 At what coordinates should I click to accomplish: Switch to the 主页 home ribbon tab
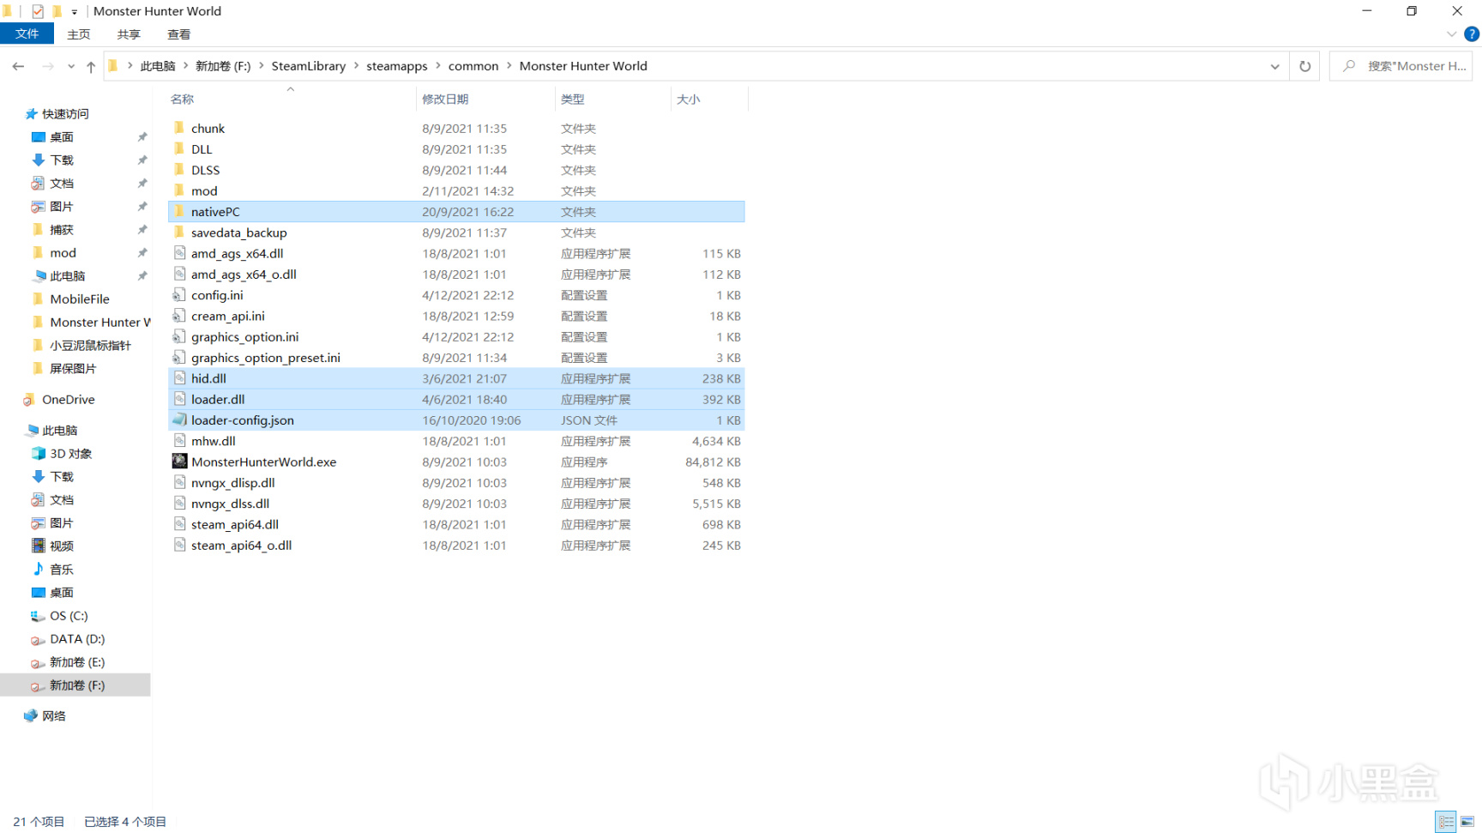point(79,34)
